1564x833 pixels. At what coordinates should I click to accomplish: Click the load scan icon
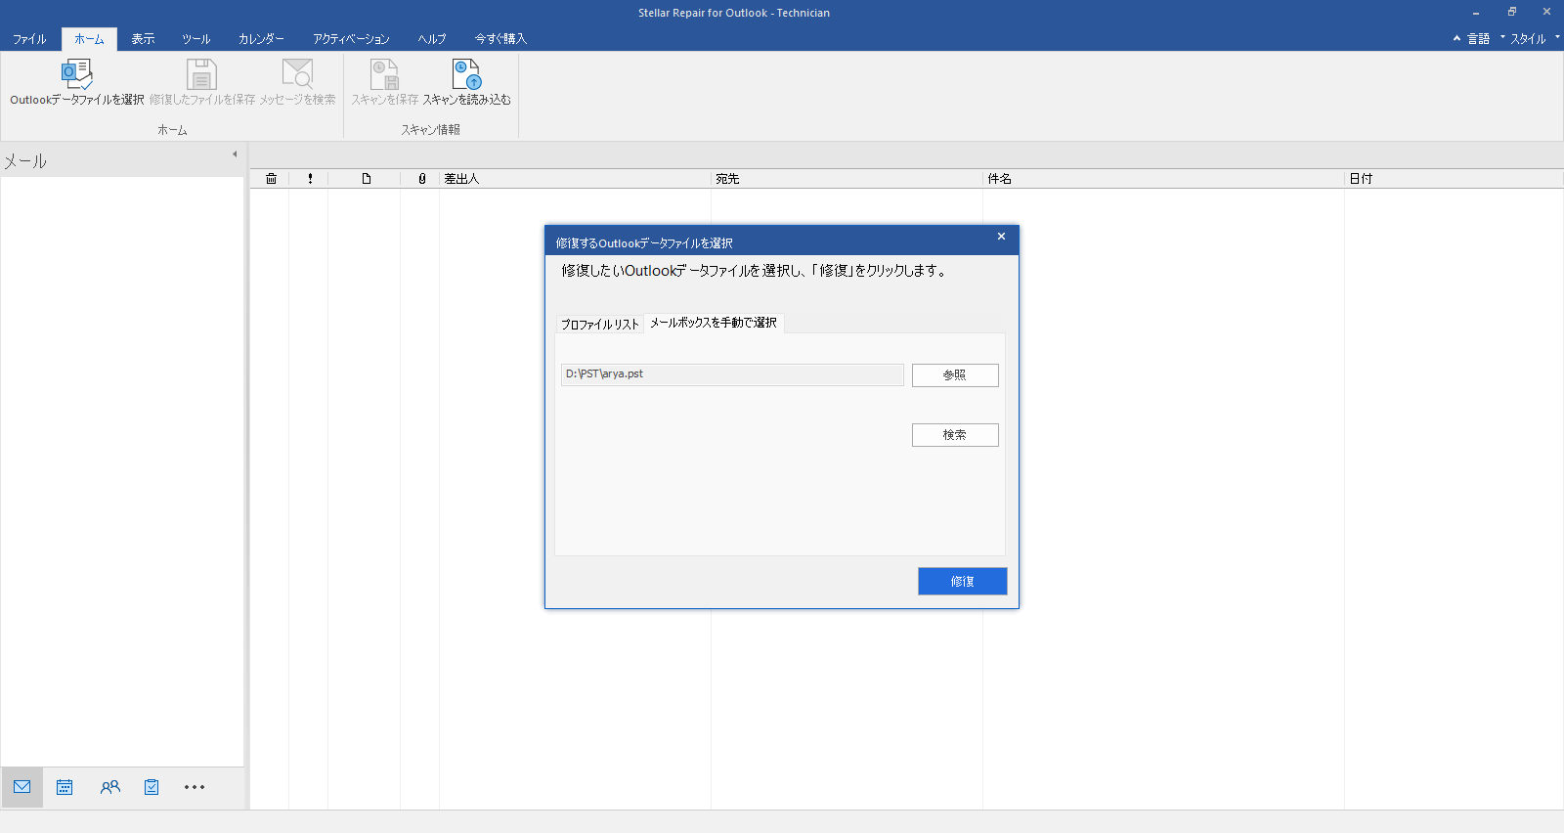point(466,74)
